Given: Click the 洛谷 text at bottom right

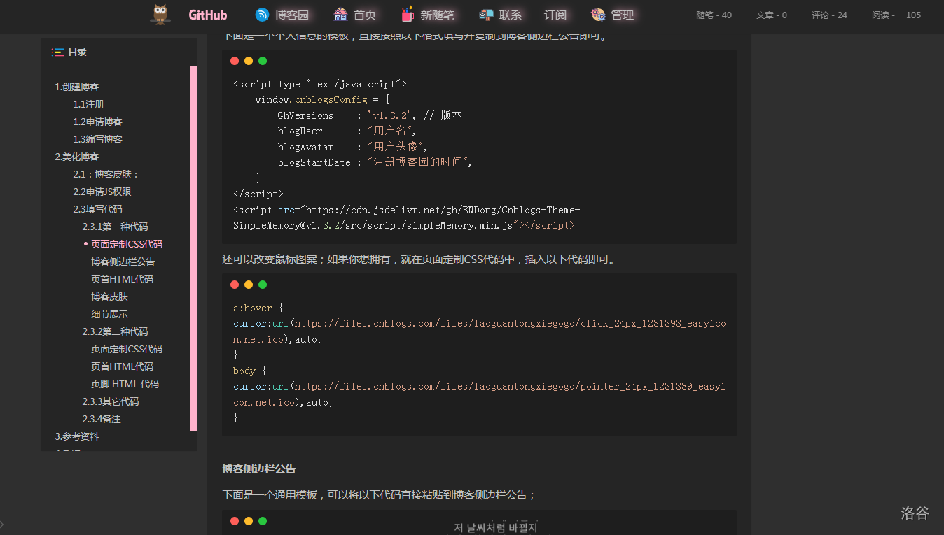Looking at the screenshot, I should 915,513.
